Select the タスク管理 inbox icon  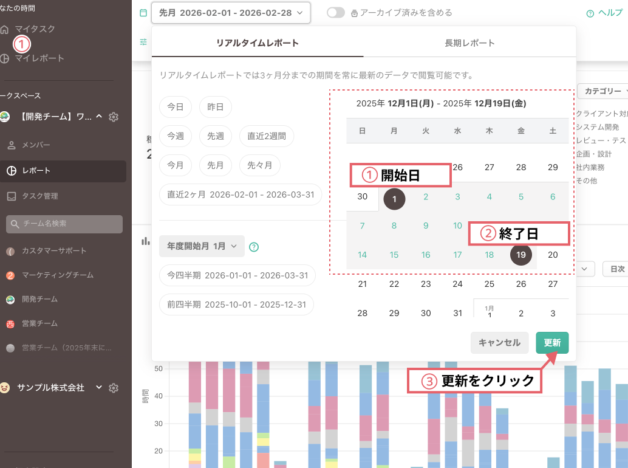click(x=11, y=196)
